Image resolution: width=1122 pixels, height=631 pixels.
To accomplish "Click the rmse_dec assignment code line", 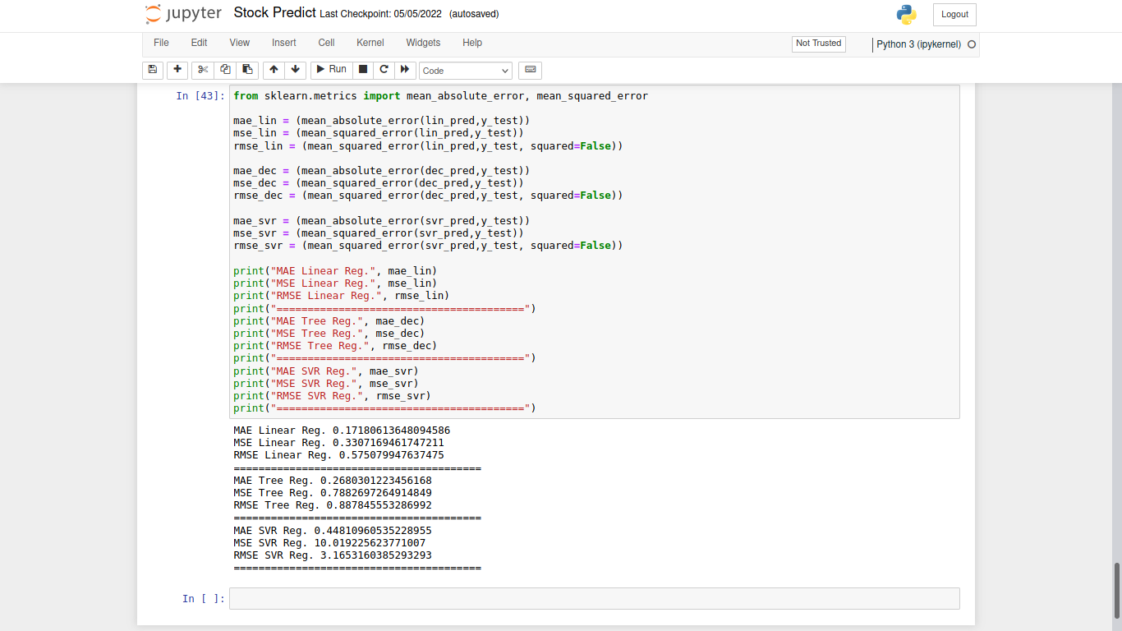I will point(428,196).
